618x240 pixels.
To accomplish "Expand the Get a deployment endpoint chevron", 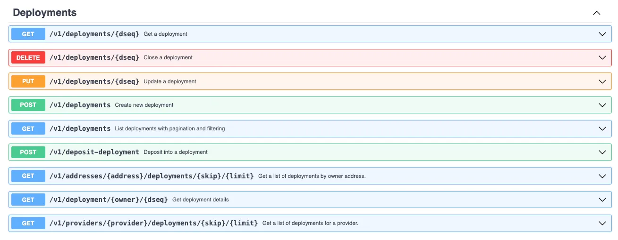I will [x=602, y=34].
